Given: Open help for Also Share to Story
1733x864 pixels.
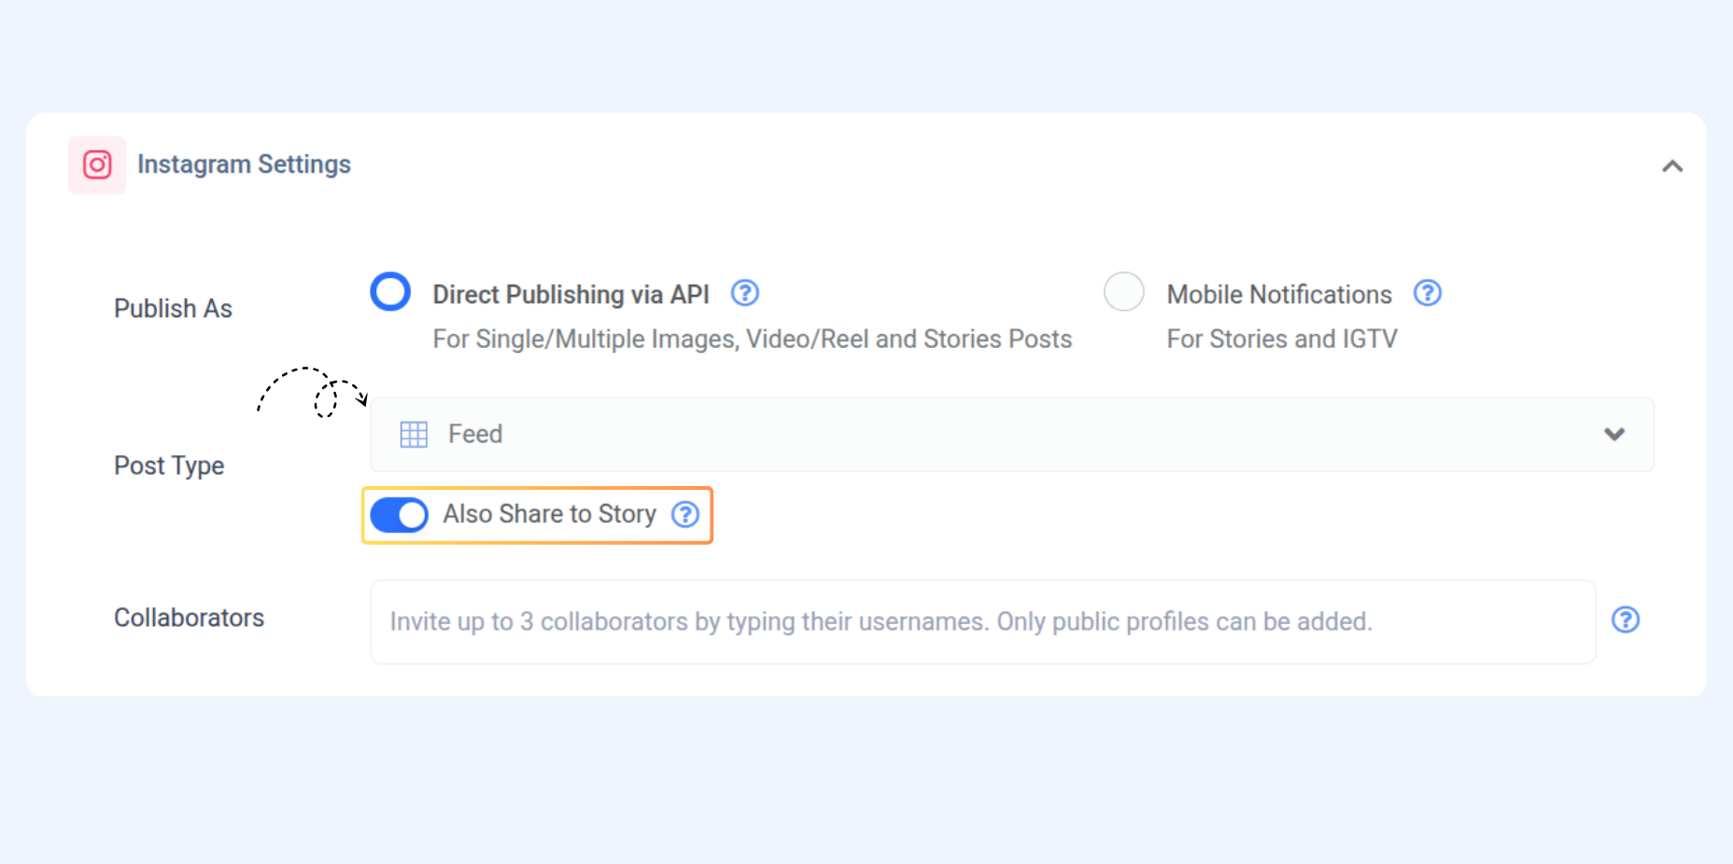Looking at the screenshot, I should coord(685,514).
